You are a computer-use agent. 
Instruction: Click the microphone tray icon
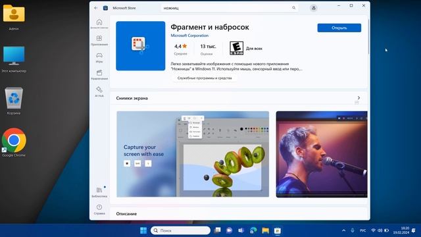coord(353,230)
